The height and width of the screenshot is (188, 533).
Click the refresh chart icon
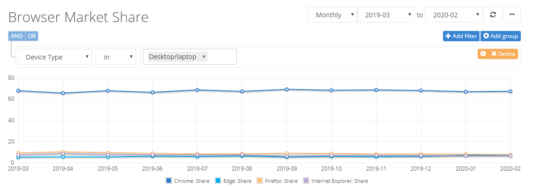click(x=493, y=15)
